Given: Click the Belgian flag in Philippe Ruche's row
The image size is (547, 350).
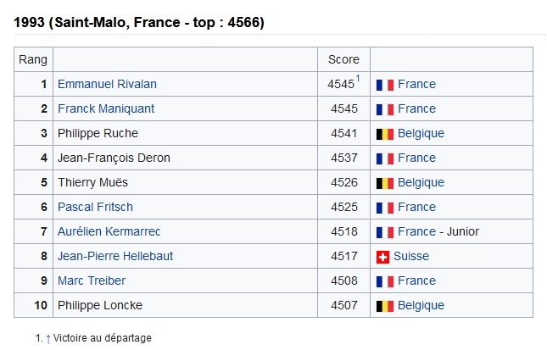Looking at the screenshot, I should pos(385,134).
